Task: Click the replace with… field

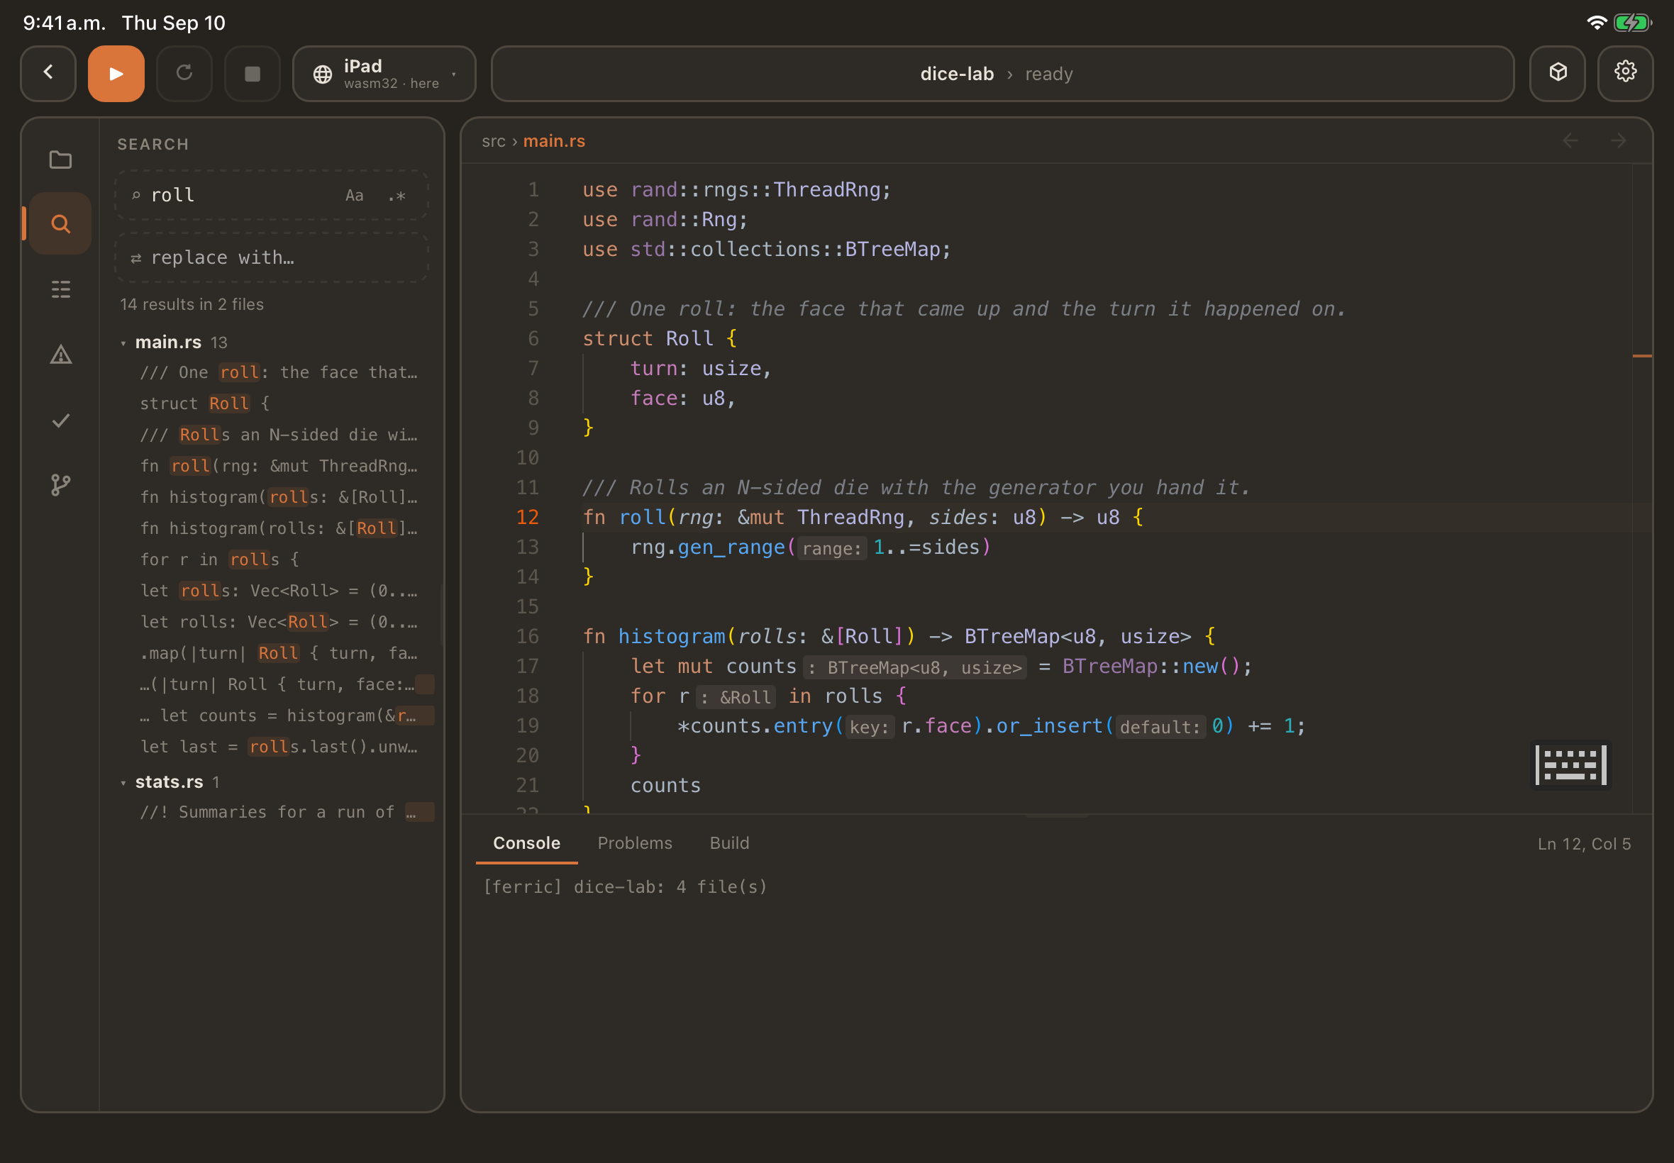Action: pos(271,258)
